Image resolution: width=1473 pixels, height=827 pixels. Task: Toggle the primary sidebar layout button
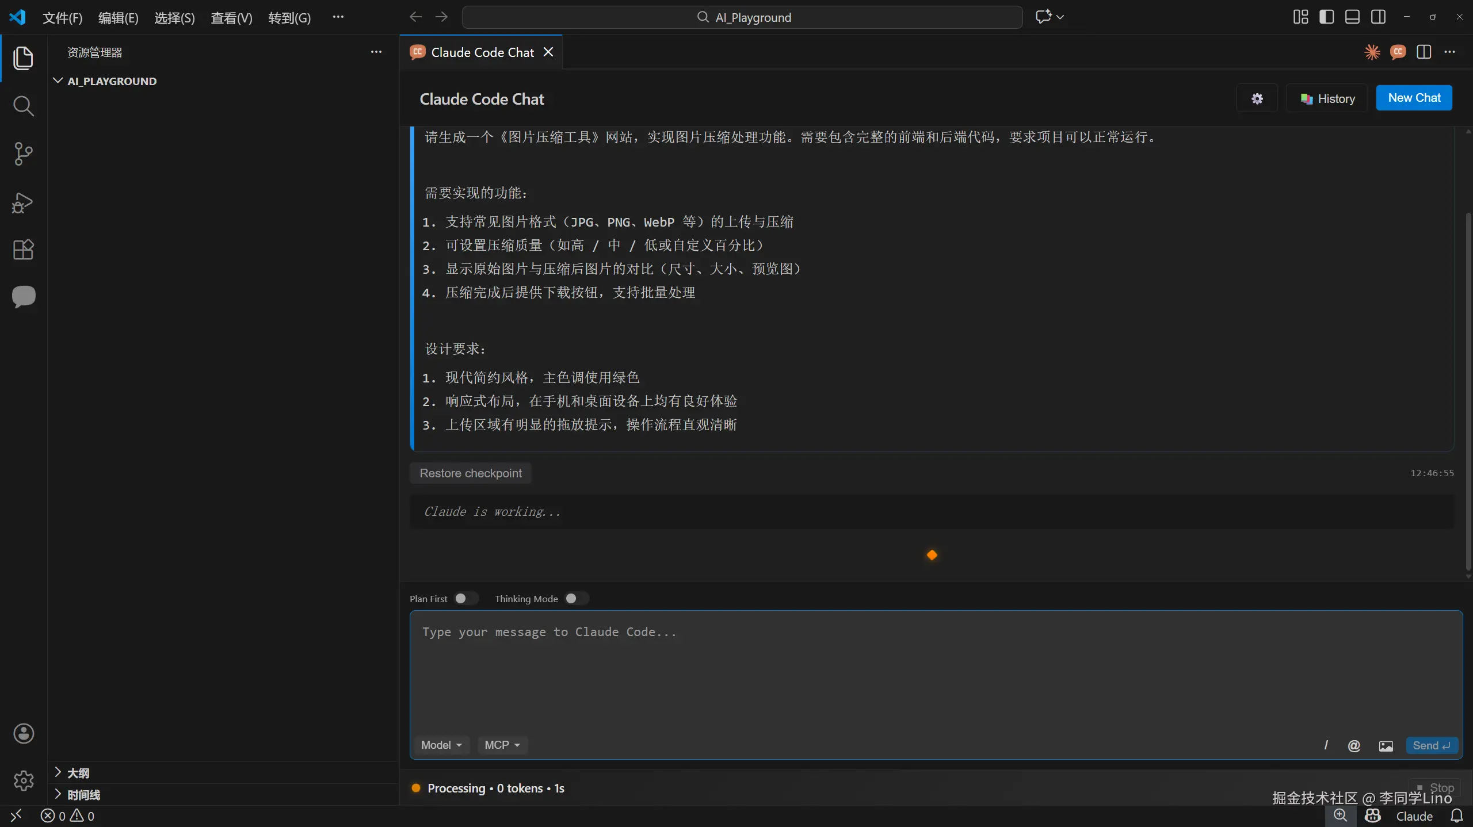(1326, 17)
